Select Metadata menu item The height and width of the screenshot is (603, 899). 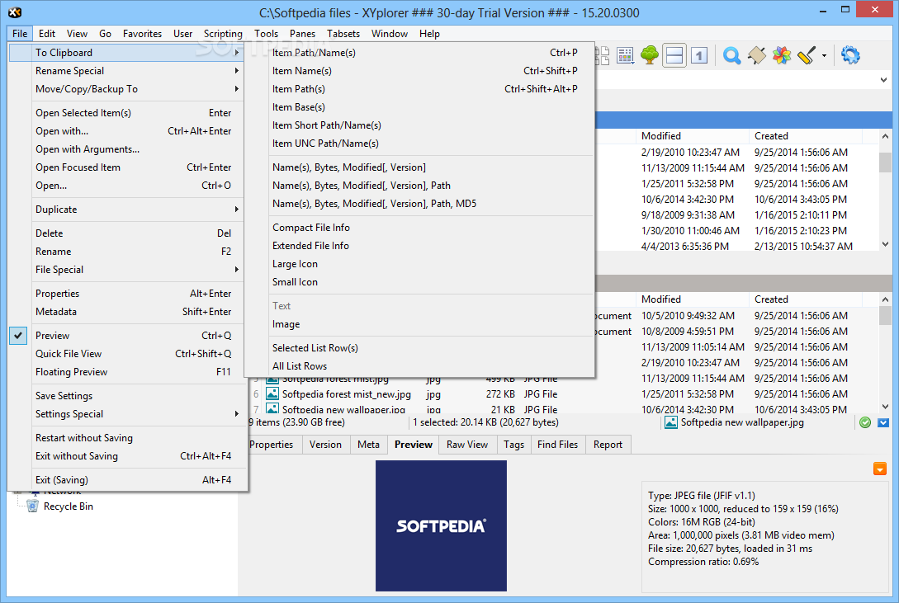[x=126, y=312]
